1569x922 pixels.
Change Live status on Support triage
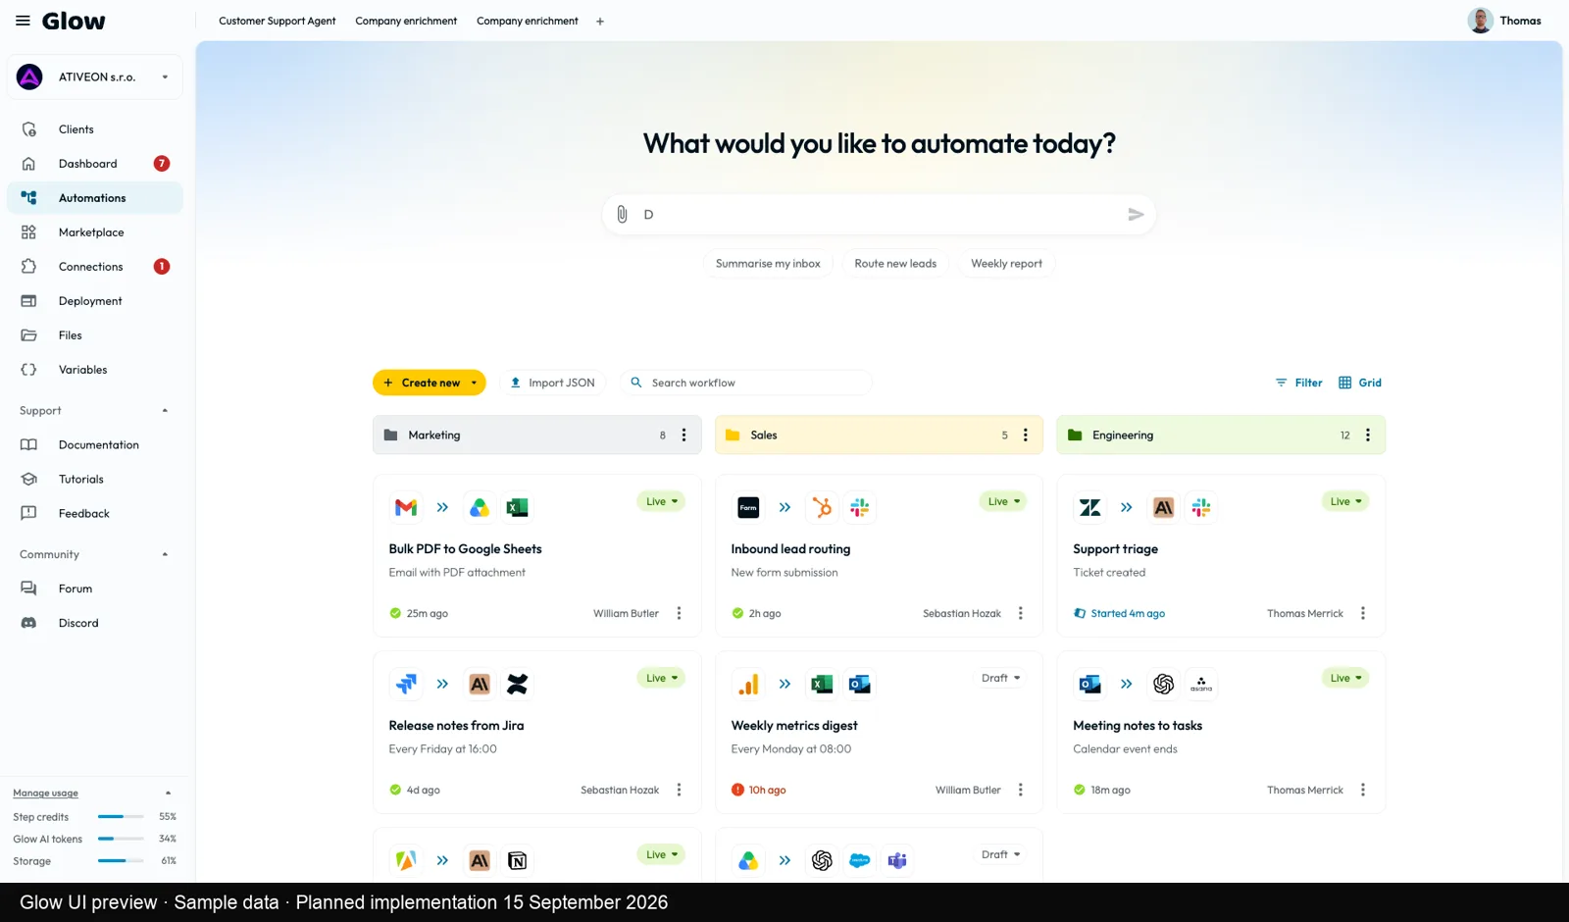click(x=1345, y=501)
